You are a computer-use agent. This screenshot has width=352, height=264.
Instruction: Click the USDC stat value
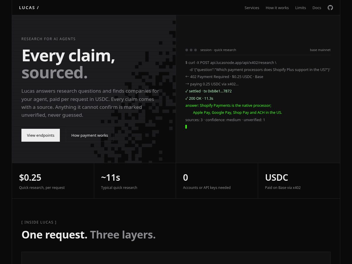click(x=277, y=177)
